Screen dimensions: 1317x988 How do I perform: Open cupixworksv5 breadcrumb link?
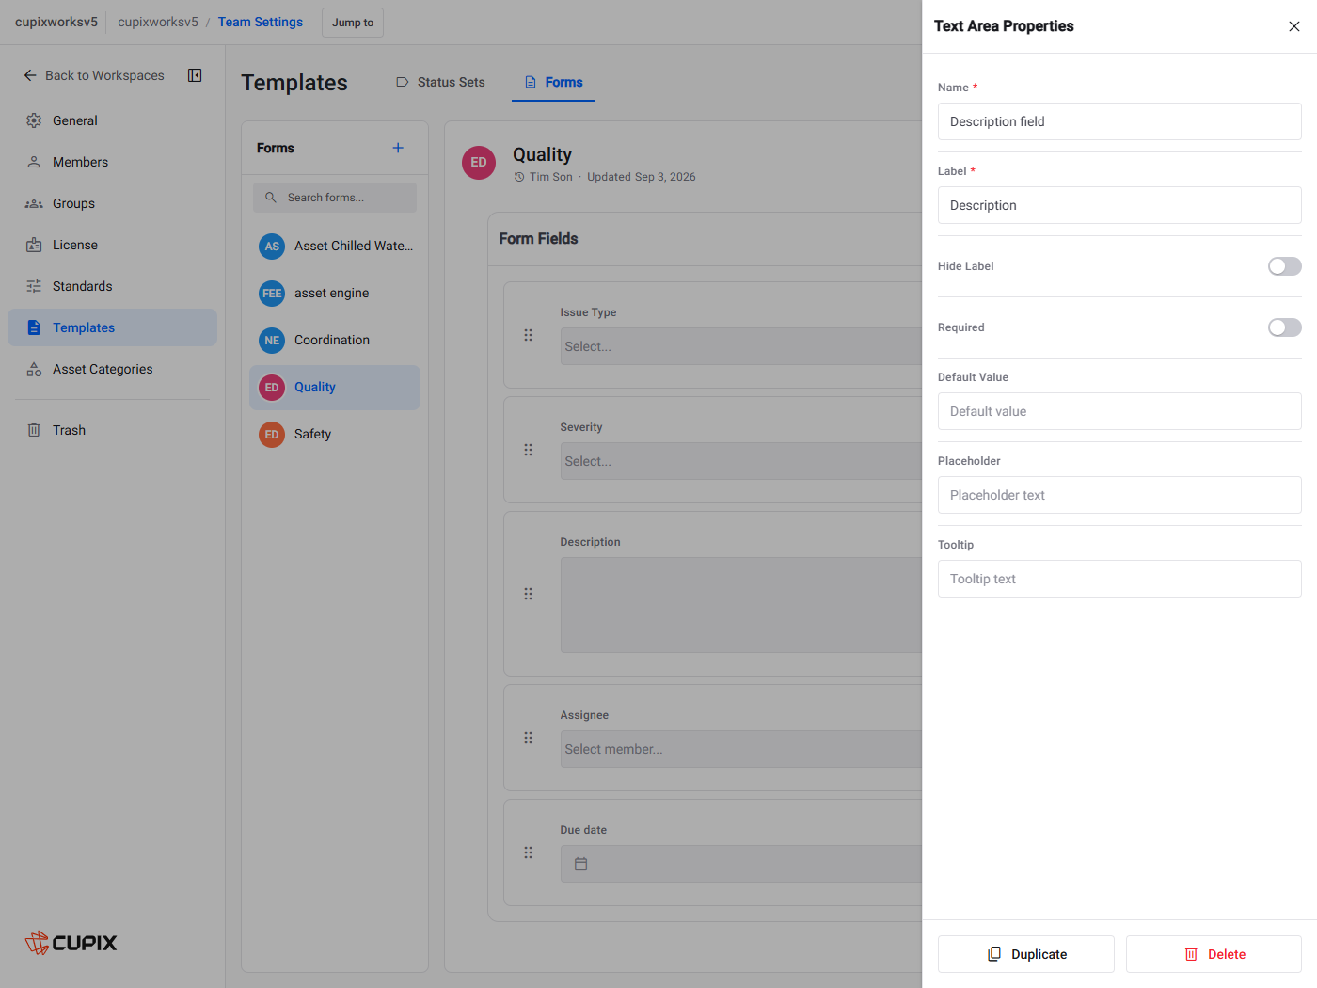(158, 22)
